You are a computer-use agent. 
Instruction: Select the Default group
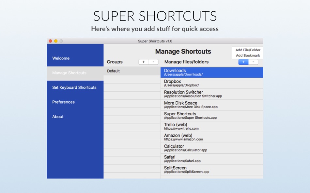click(x=132, y=71)
